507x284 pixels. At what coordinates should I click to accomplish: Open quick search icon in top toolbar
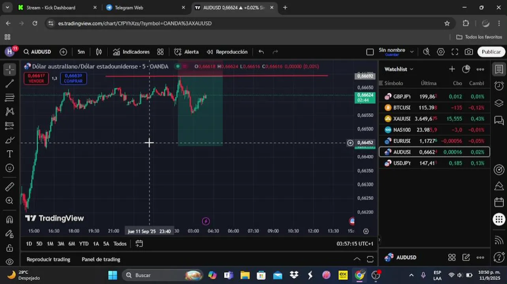[426, 52]
